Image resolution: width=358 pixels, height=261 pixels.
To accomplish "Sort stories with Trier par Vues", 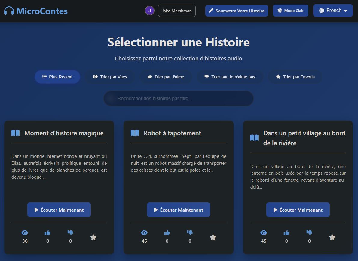I will click(110, 77).
